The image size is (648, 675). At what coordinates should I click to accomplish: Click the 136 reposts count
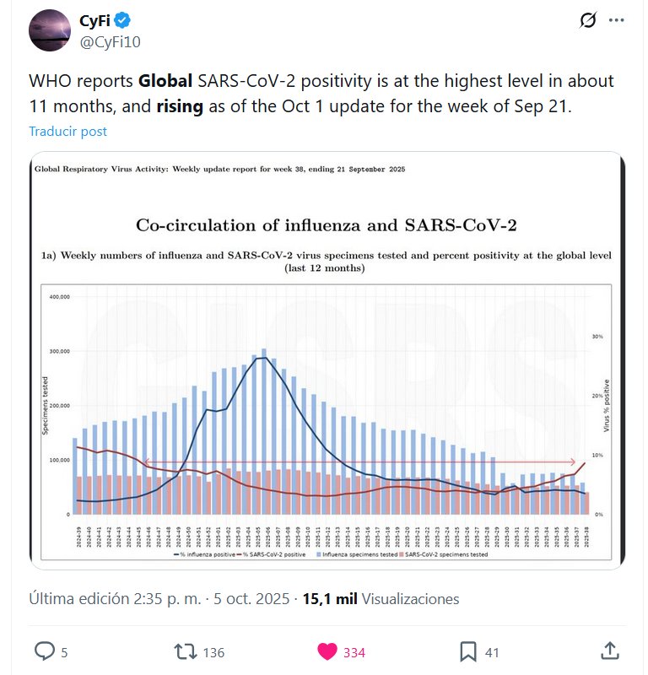coord(214,652)
